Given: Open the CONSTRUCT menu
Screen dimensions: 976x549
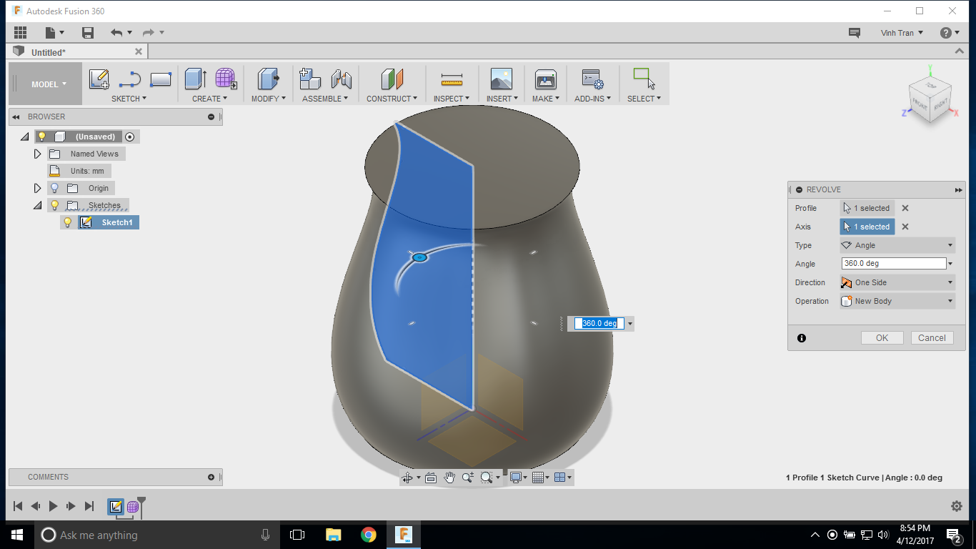Looking at the screenshot, I should point(392,99).
